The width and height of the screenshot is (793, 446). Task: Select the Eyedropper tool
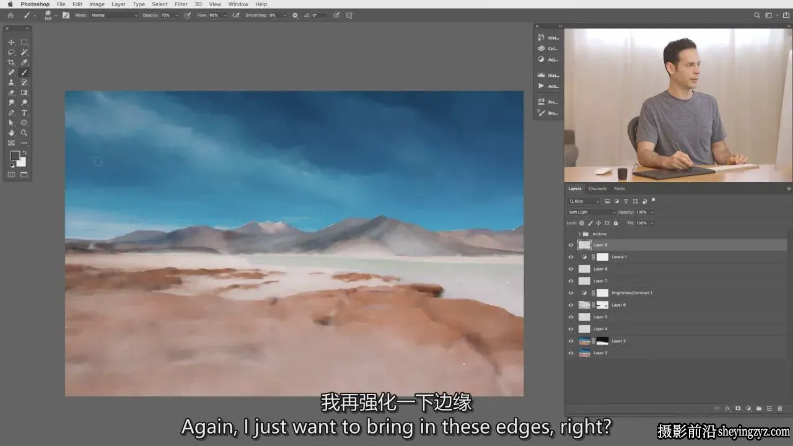click(24, 63)
